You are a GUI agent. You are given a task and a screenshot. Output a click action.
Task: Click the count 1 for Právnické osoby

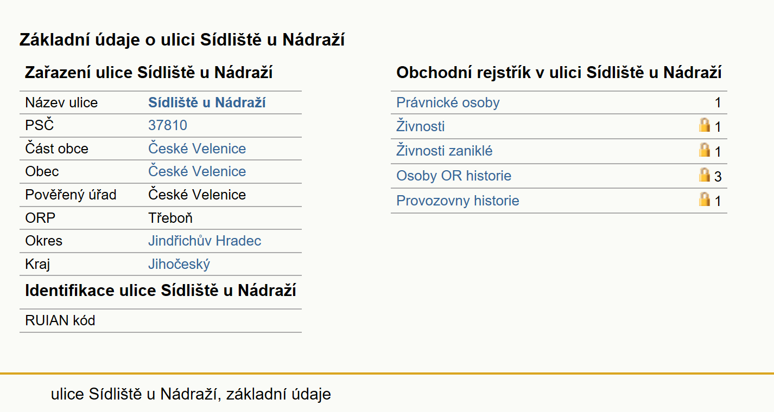[718, 103]
